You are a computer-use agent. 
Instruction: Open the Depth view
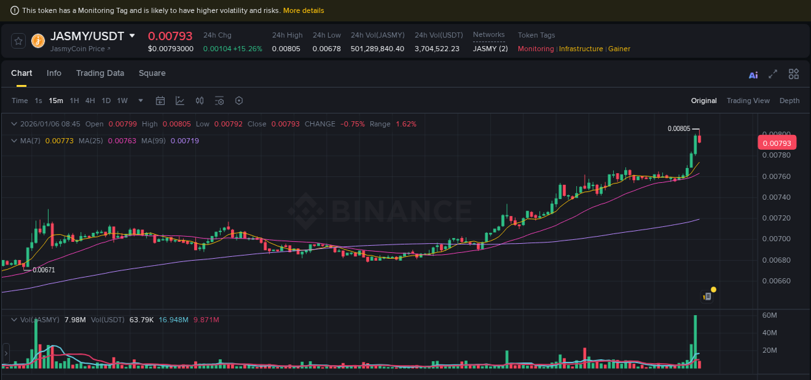coord(790,101)
